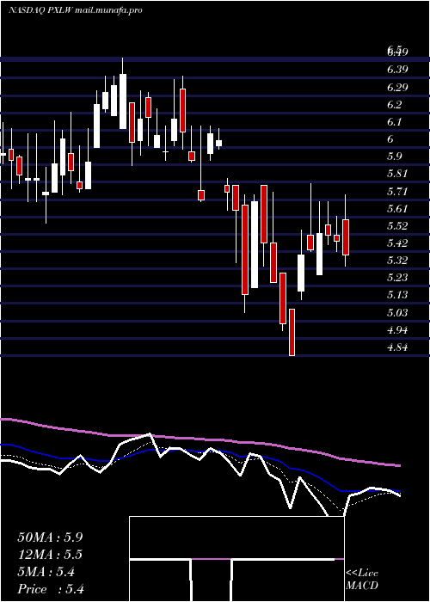430x602 pixels.
Task: Click the '<<Live MACD' label
Action: tap(362, 580)
